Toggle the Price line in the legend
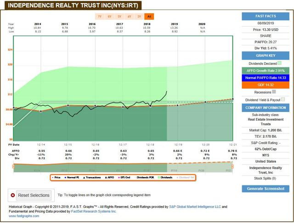The image size is (294, 223). click(56, 178)
